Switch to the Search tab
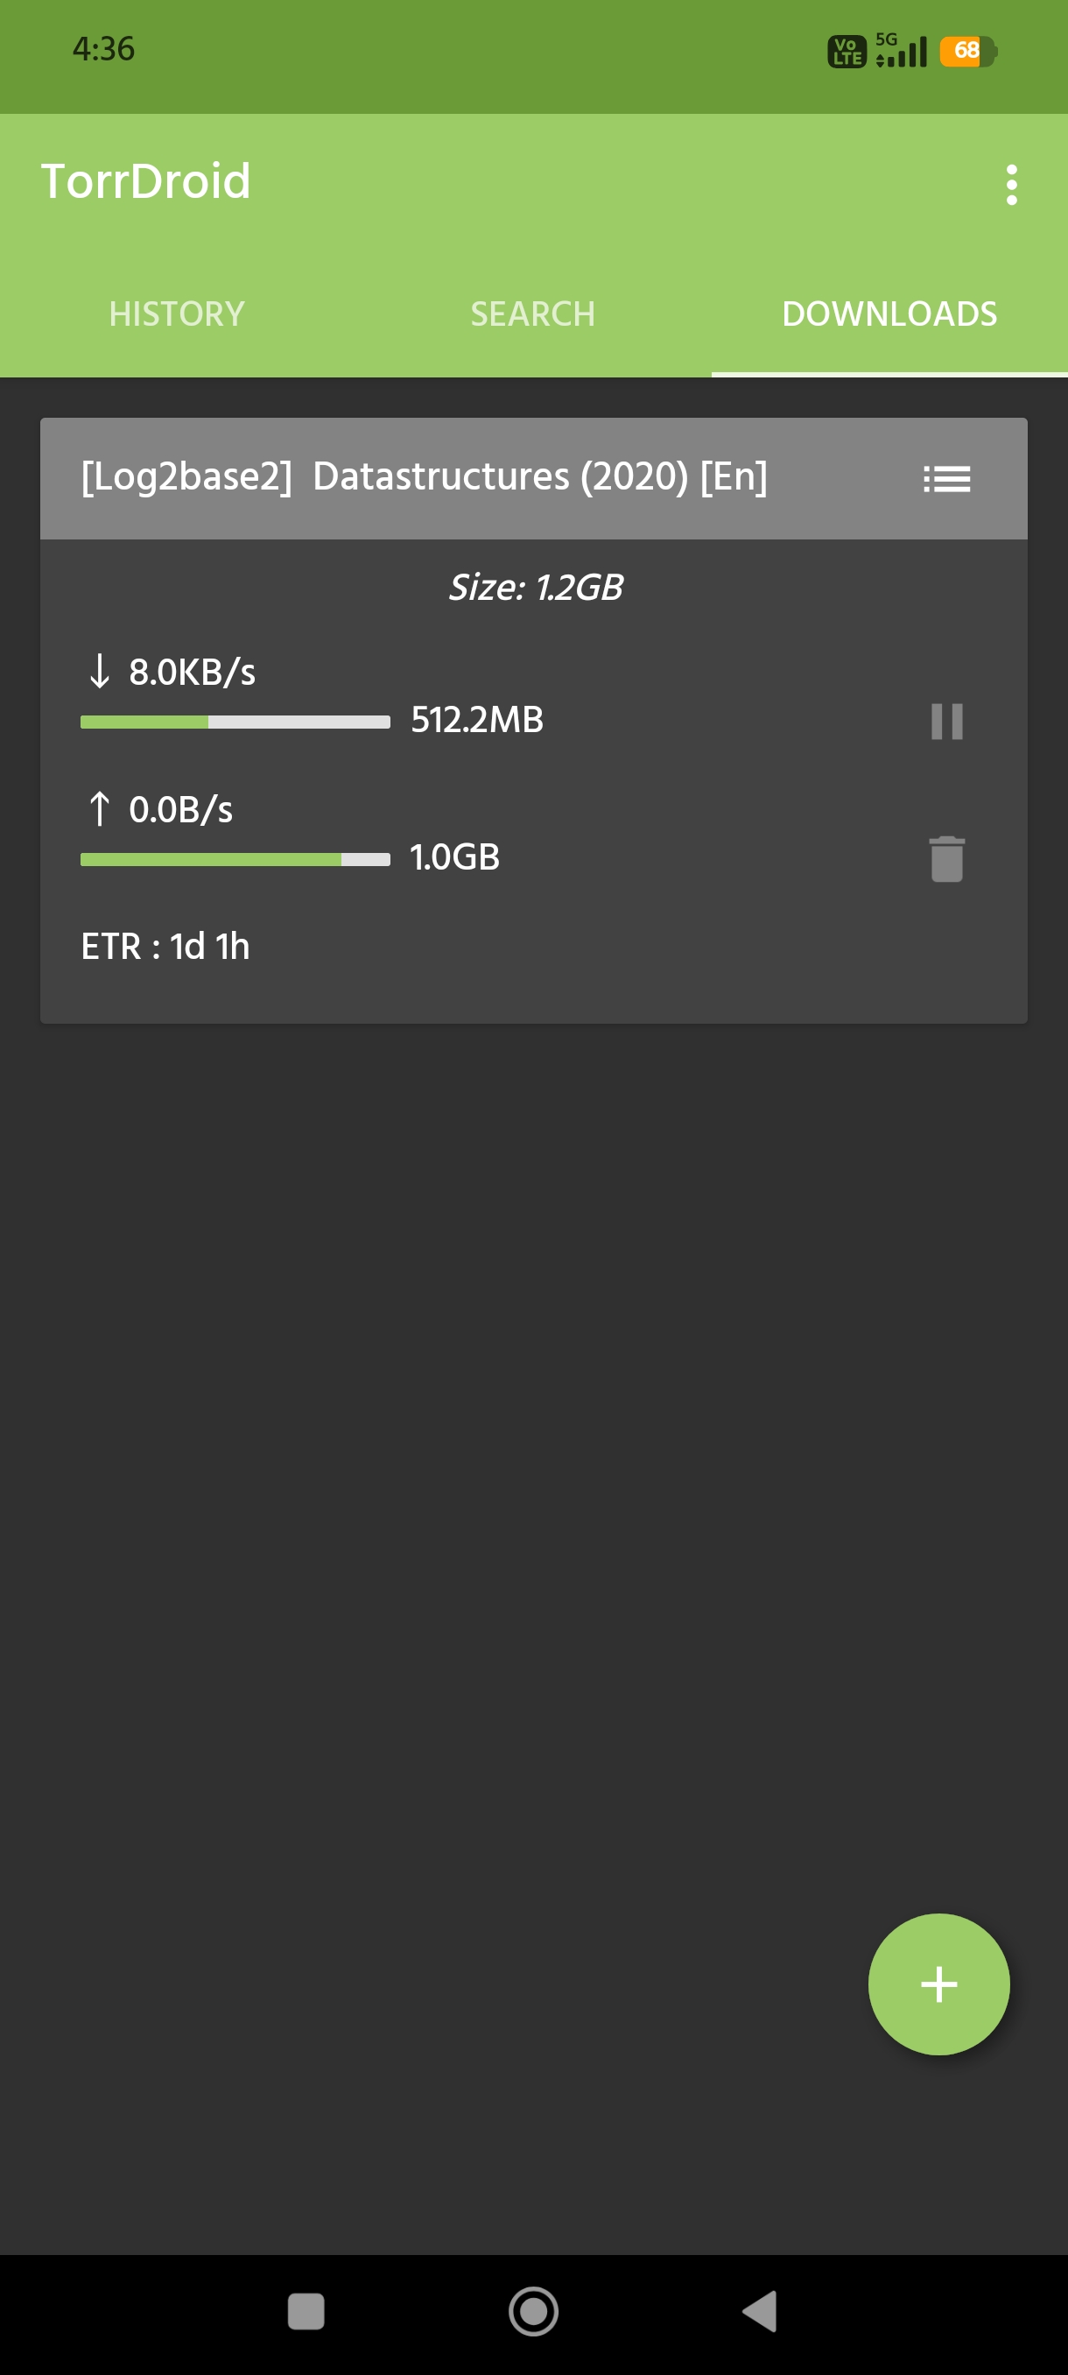The height and width of the screenshot is (2375, 1068). (532, 314)
